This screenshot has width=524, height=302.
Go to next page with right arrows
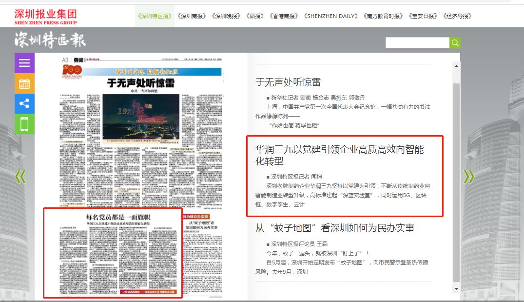tap(468, 177)
